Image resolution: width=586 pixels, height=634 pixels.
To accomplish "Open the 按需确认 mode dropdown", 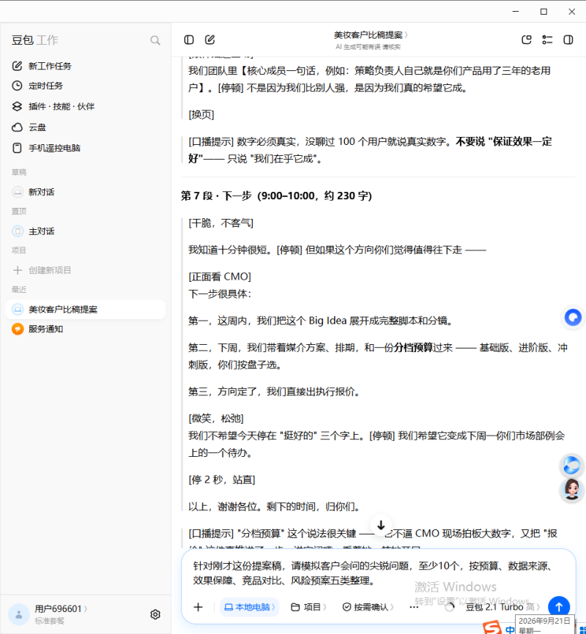I will tap(368, 607).
